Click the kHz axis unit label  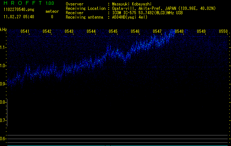3,30
